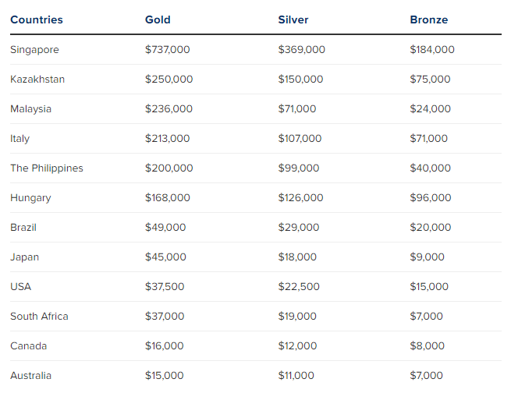Click Malaysia's bronze value $24,000
The image size is (511, 393).
430,109
